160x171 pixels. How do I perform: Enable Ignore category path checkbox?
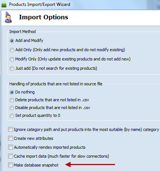(10, 129)
